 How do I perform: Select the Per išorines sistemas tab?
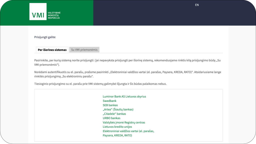(x=52, y=50)
